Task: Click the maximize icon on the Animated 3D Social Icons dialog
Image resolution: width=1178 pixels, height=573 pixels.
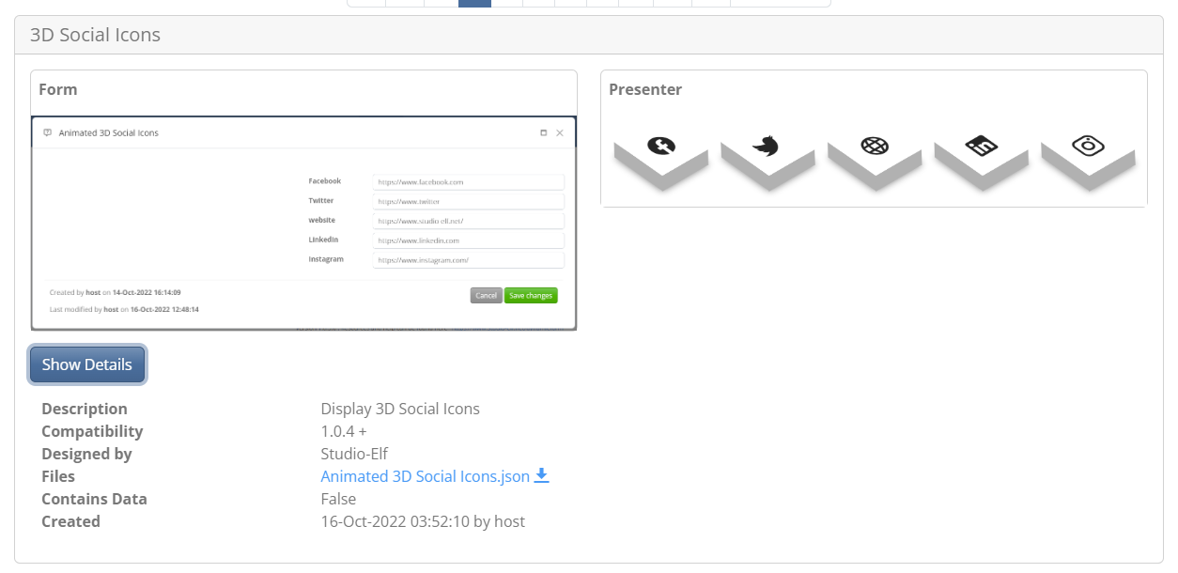Action: pyautogui.click(x=543, y=132)
